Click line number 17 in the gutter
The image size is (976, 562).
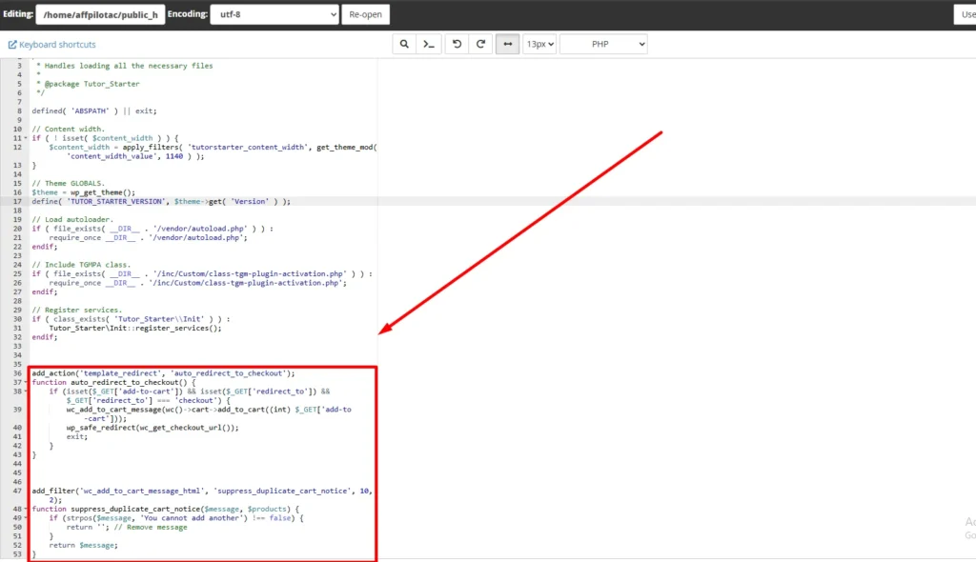tap(17, 202)
